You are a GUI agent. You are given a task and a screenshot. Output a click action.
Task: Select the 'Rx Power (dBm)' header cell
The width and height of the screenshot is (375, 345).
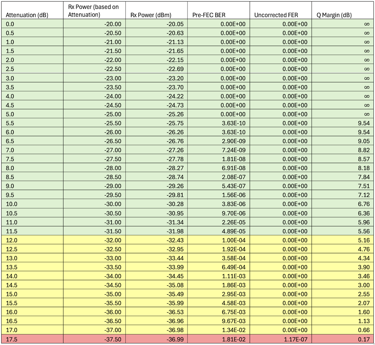point(157,11)
